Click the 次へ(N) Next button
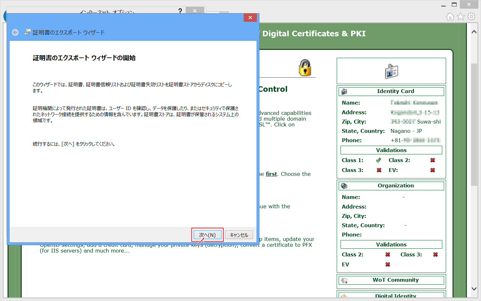This screenshot has height=301, width=481. tap(207, 235)
